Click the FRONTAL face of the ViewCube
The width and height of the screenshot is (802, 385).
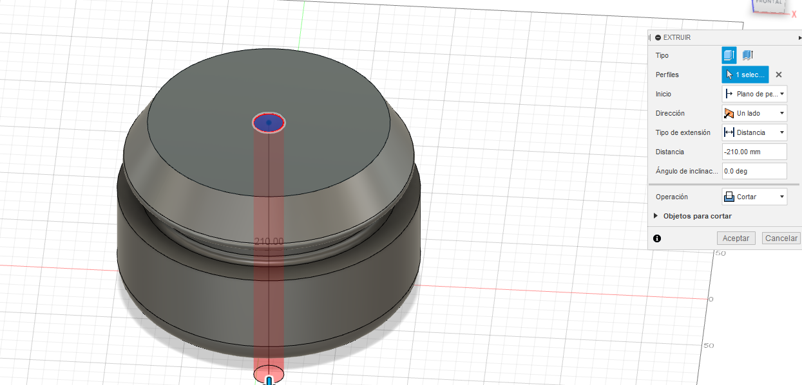(x=768, y=4)
